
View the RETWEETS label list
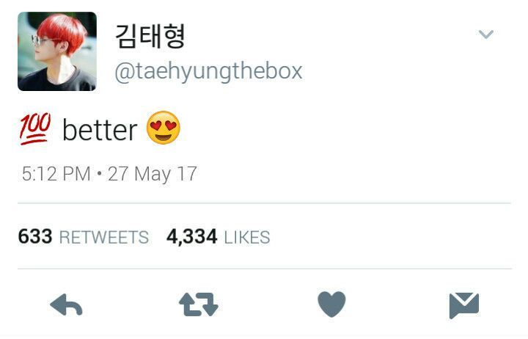coord(103,237)
